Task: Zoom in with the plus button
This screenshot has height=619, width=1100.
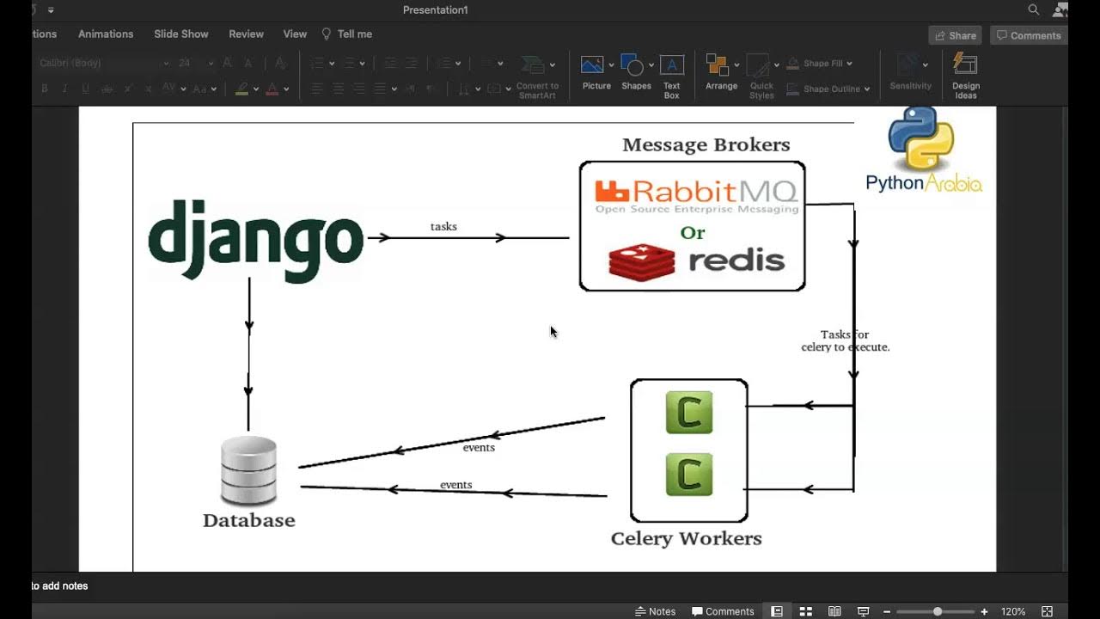Action: 984,611
